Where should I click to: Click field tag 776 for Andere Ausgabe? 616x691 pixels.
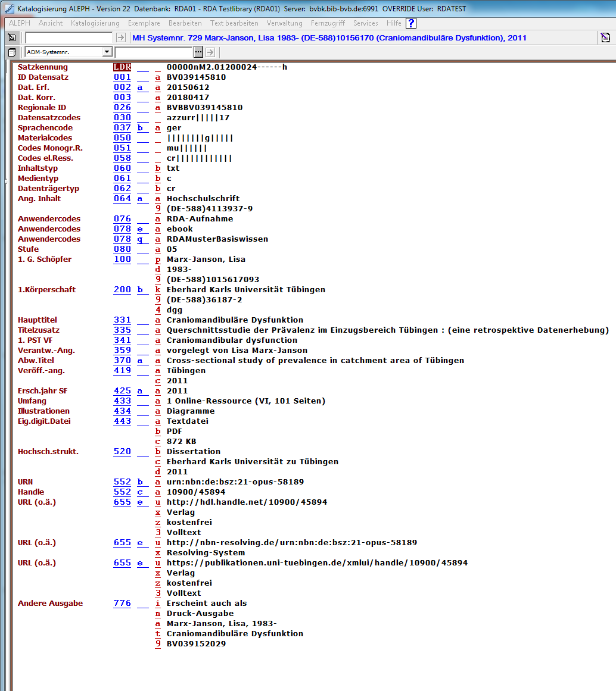[122, 603]
